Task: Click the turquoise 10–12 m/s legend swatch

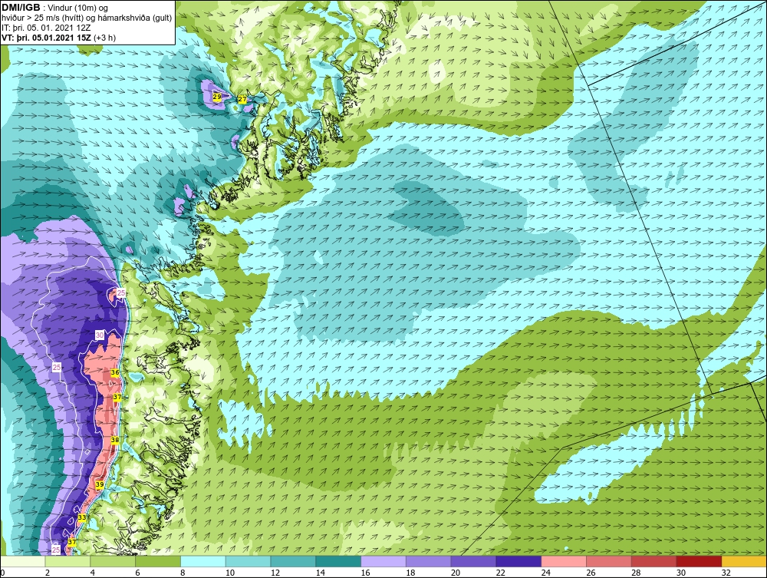Action: pos(248,561)
